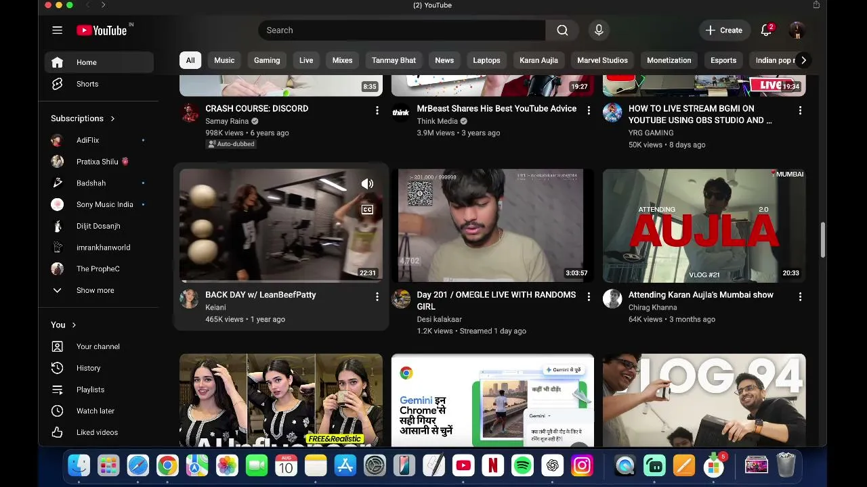Play the AUJLA 2.0 VLOG #21 thumbnail
The image size is (867, 487).
click(704, 226)
